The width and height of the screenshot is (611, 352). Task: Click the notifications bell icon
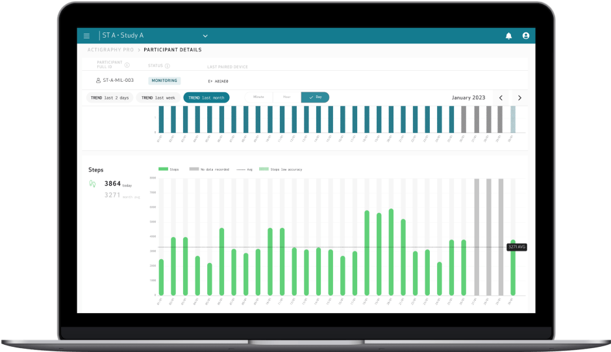[508, 36]
